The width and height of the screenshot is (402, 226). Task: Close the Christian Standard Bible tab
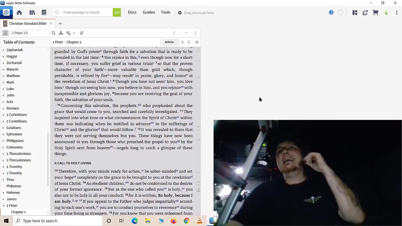click(x=51, y=24)
